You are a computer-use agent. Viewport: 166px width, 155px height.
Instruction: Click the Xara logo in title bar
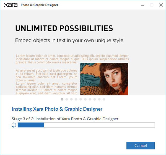(11, 5)
